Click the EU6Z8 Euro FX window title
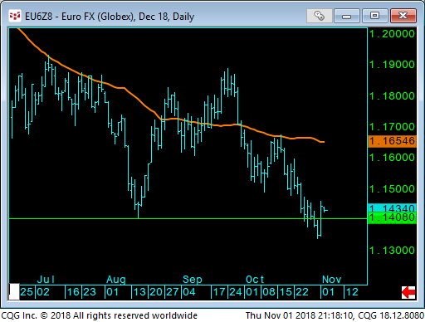This screenshot has height=322, width=425. (x=110, y=17)
